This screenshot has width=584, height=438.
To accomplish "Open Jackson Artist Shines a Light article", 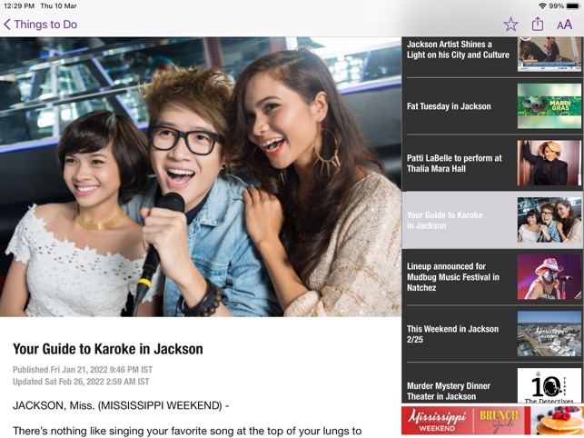I will coord(492,55).
